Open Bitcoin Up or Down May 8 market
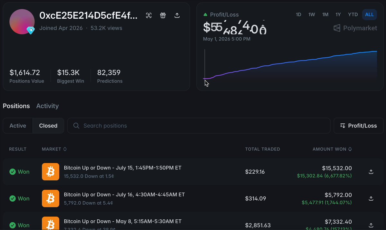This screenshot has width=386, height=230. 123,221
